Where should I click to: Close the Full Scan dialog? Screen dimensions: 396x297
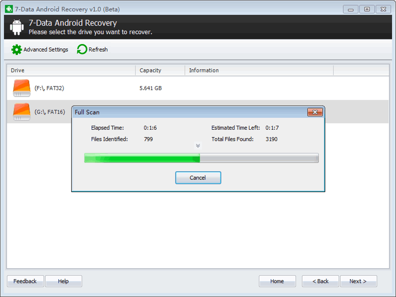coord(315,112)
